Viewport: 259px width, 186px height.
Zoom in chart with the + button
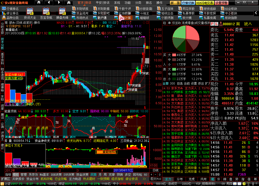(152, 175)
